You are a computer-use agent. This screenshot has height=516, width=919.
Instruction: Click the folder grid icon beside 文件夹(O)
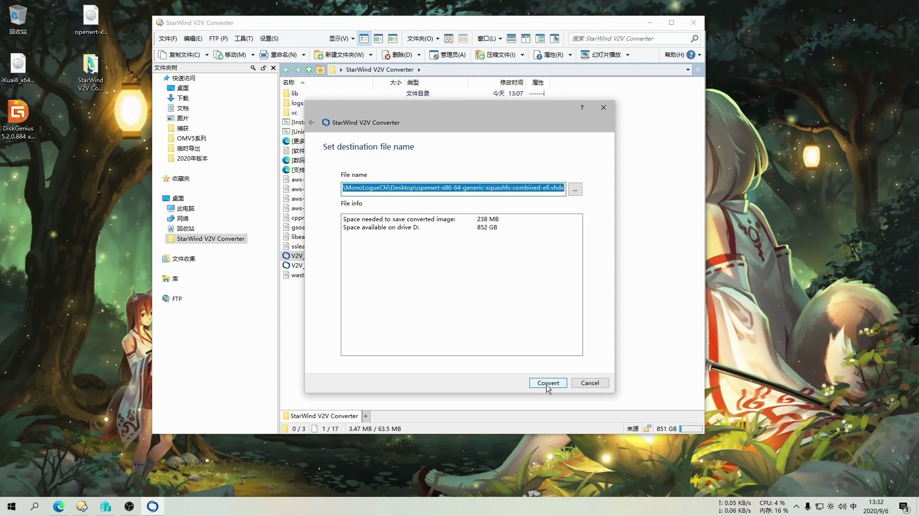[448, 38]
